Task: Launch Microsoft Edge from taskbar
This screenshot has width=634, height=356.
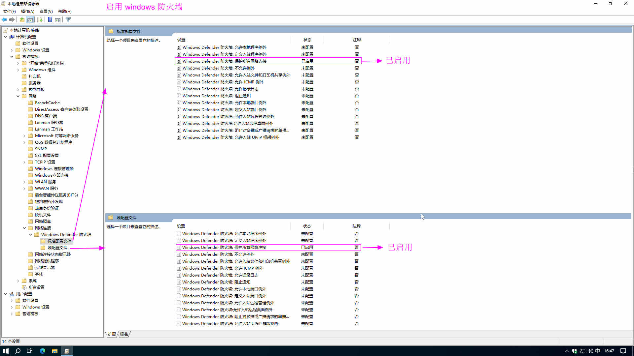Action: click(x=43, y=351)
